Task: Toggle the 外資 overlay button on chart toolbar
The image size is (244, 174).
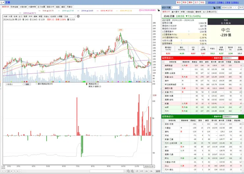Action: point(11,17)
